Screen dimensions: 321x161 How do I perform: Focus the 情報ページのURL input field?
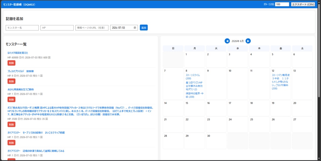pos(92,28)
